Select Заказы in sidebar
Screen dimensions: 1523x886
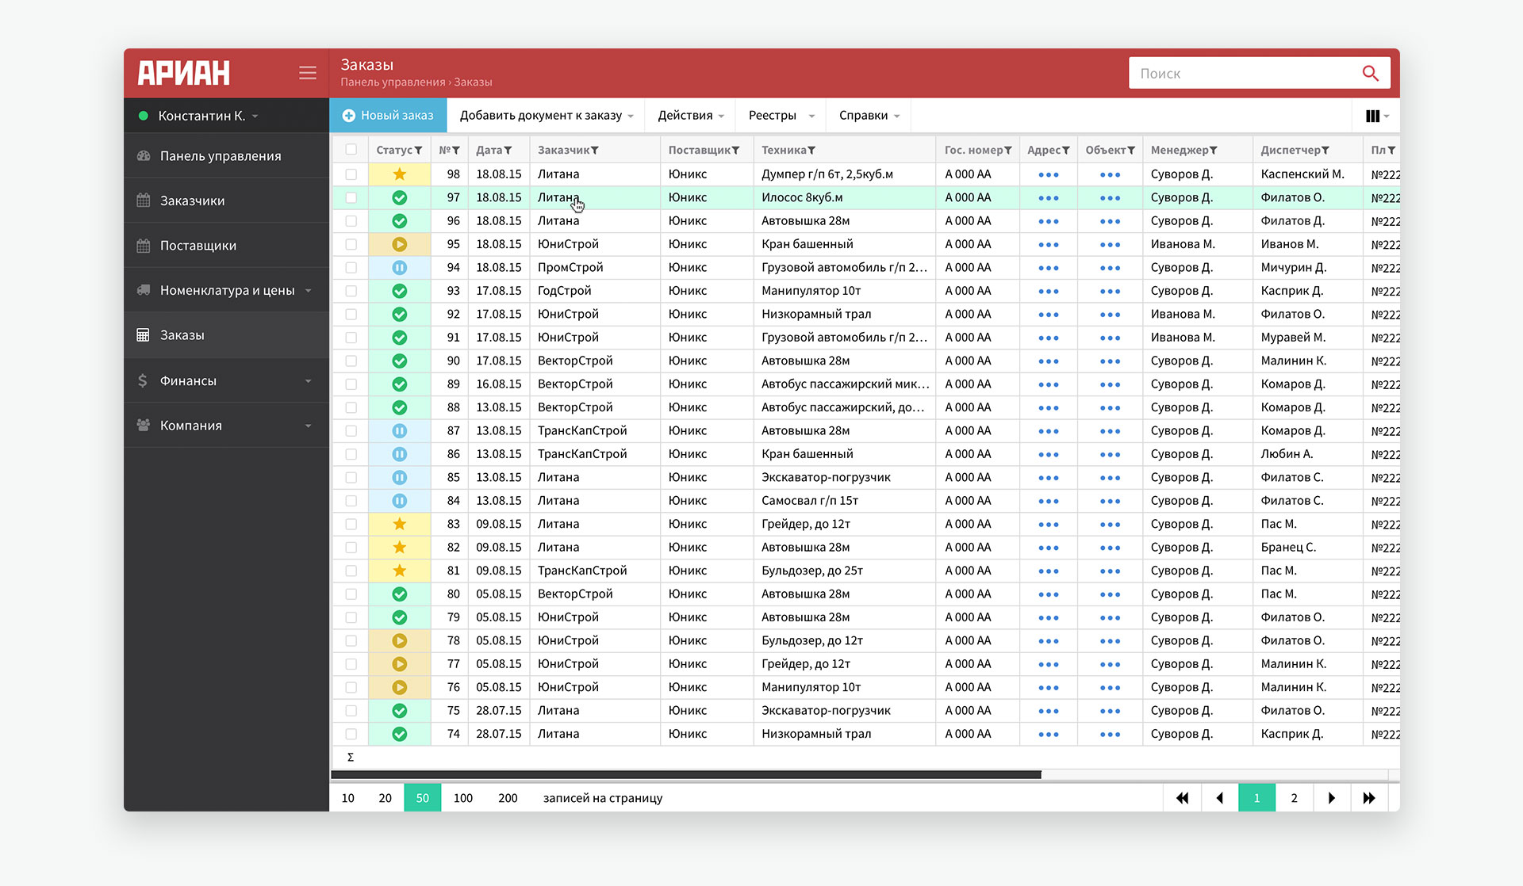226,335
